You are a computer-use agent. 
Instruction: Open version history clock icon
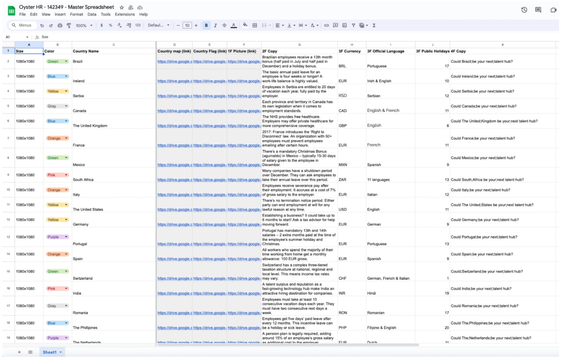(x=524, y=10)
